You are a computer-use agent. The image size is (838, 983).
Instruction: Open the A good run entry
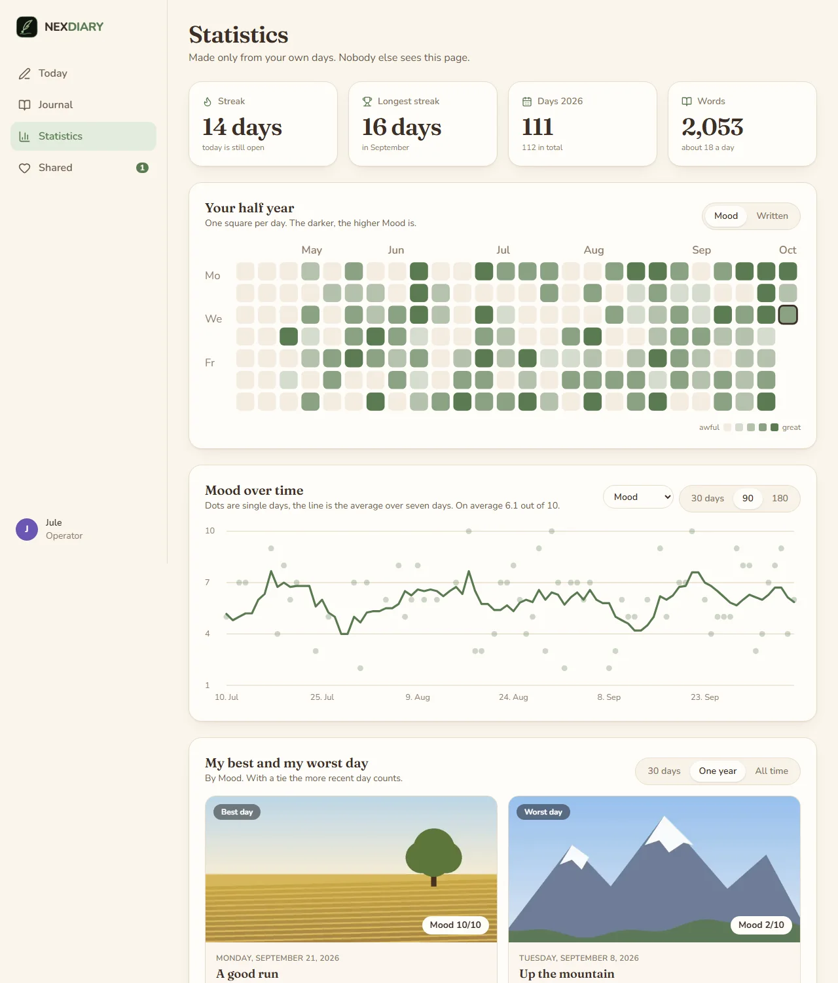click(x=247, y=974)
